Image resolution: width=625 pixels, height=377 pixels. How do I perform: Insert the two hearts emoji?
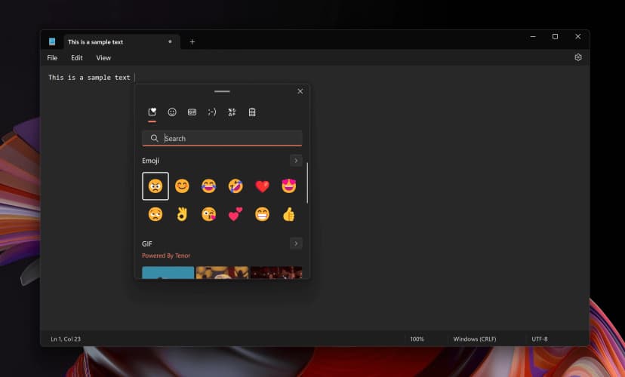(x=236, y=214)
